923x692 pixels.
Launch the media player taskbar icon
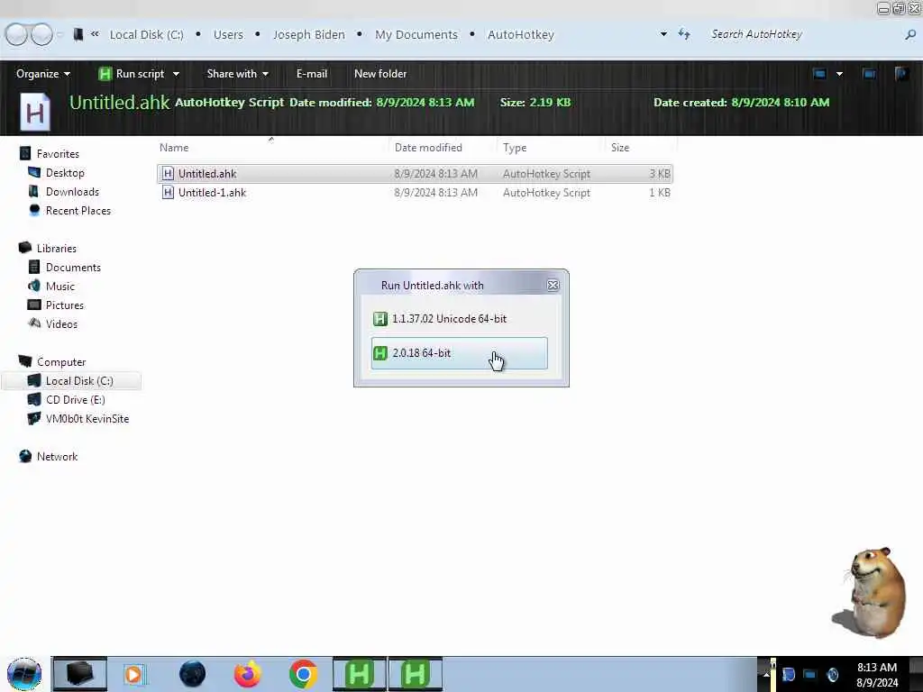(x=133, y=674)
